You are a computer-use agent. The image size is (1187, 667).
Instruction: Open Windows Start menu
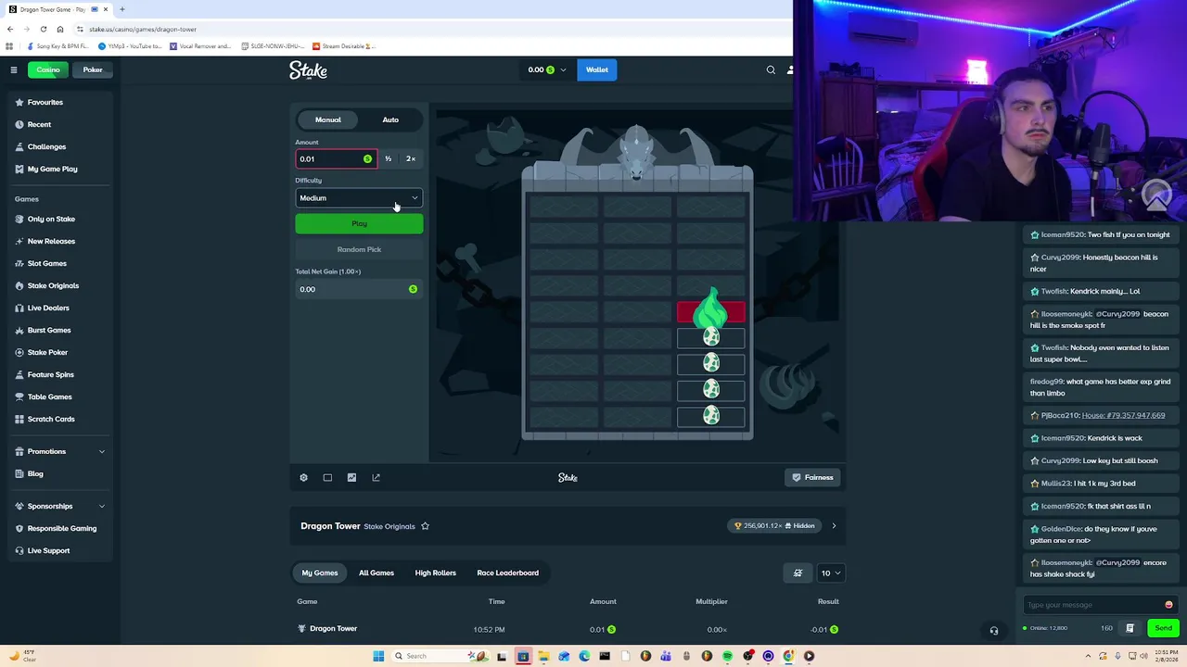(x=378, y=656)
